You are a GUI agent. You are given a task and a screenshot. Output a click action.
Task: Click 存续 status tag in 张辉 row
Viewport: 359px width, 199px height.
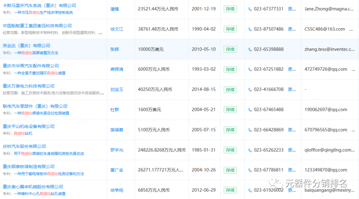click(x=230, y=49)
